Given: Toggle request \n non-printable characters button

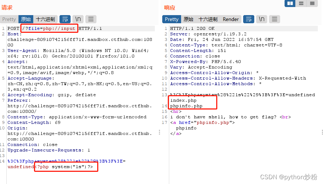Looking at the screenshot, I should [78, 19].
